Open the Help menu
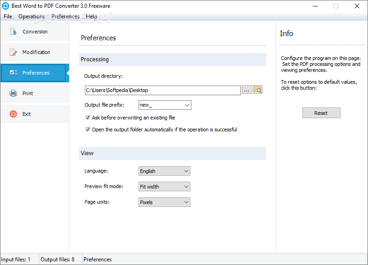The width and height of the screenshot is (368, 265). click(x=91, y=16)
